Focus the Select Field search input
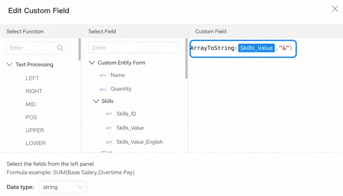The width and height of the screenshot is (343, 196). [133, 48]
